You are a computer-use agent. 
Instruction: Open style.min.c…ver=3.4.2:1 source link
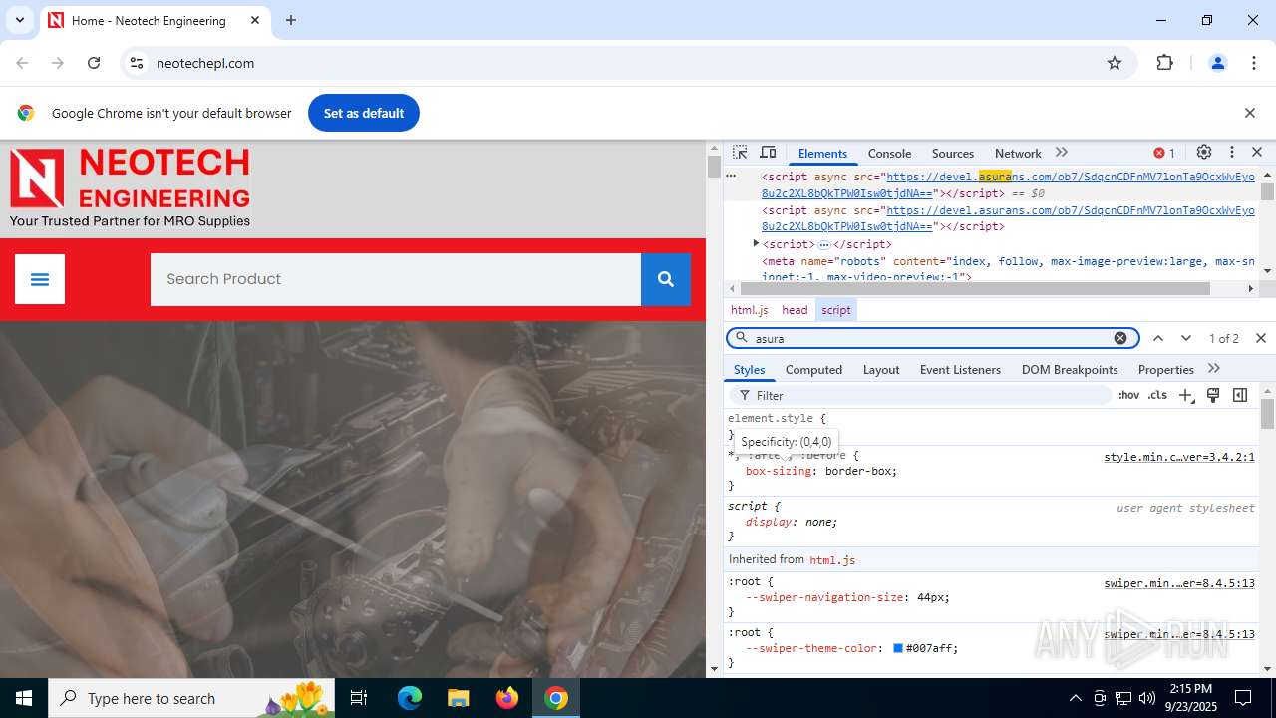pyautogui.click(x=1179, y=457)
